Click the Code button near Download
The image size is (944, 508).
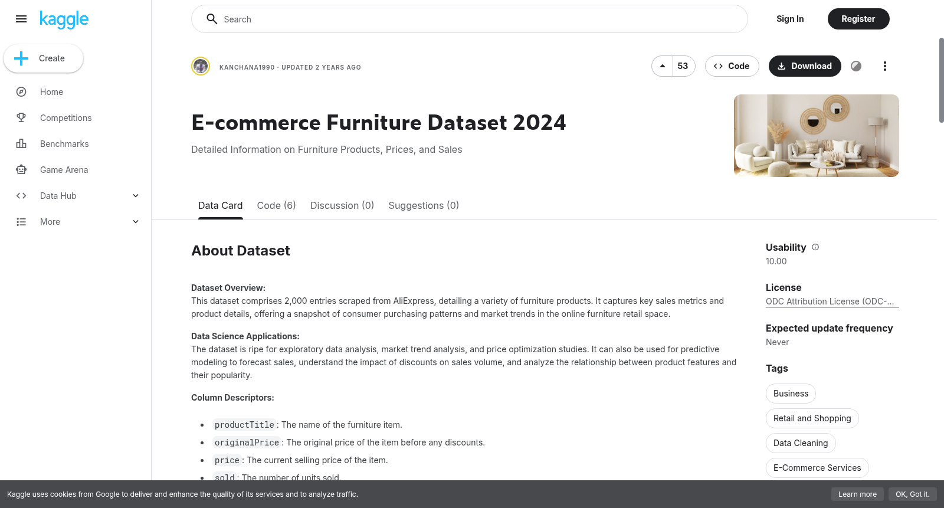tap(732, 66)
